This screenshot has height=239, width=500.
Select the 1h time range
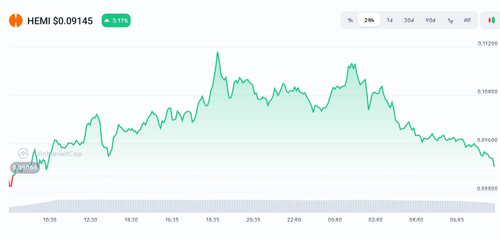(350, 20)
